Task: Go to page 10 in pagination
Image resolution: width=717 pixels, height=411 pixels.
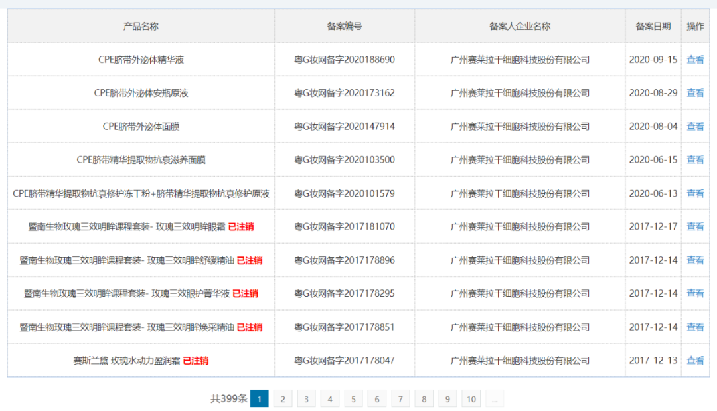Action: pyautogui.click(x=471, y=398)
